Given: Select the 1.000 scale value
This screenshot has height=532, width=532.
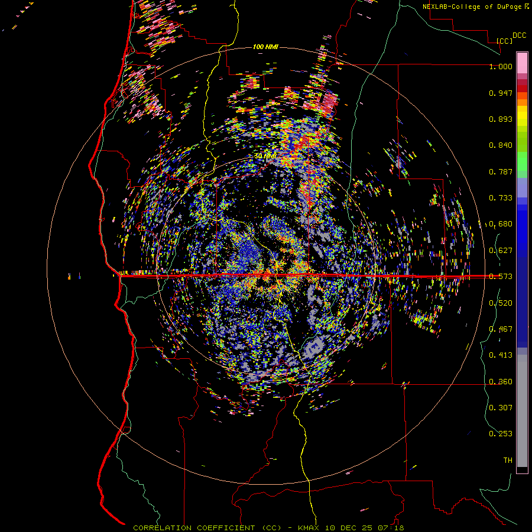Looking at the screenshot, I should tap(501, 66).
